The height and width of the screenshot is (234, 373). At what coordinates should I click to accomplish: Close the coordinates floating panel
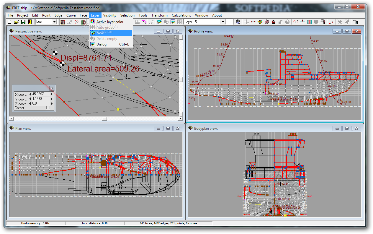pos(52,88)
